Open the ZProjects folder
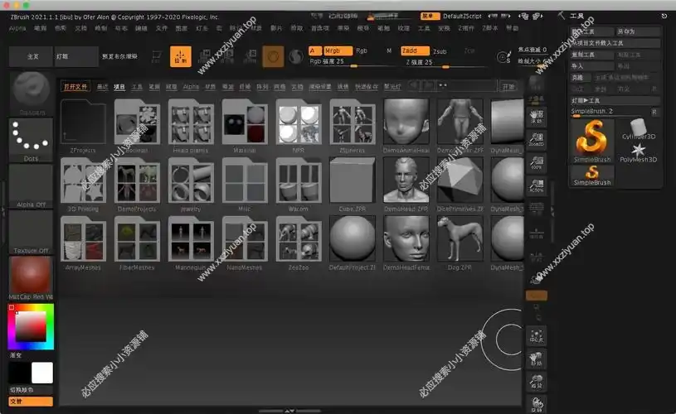This screenshot has width=676, height=414. [84, 124]
